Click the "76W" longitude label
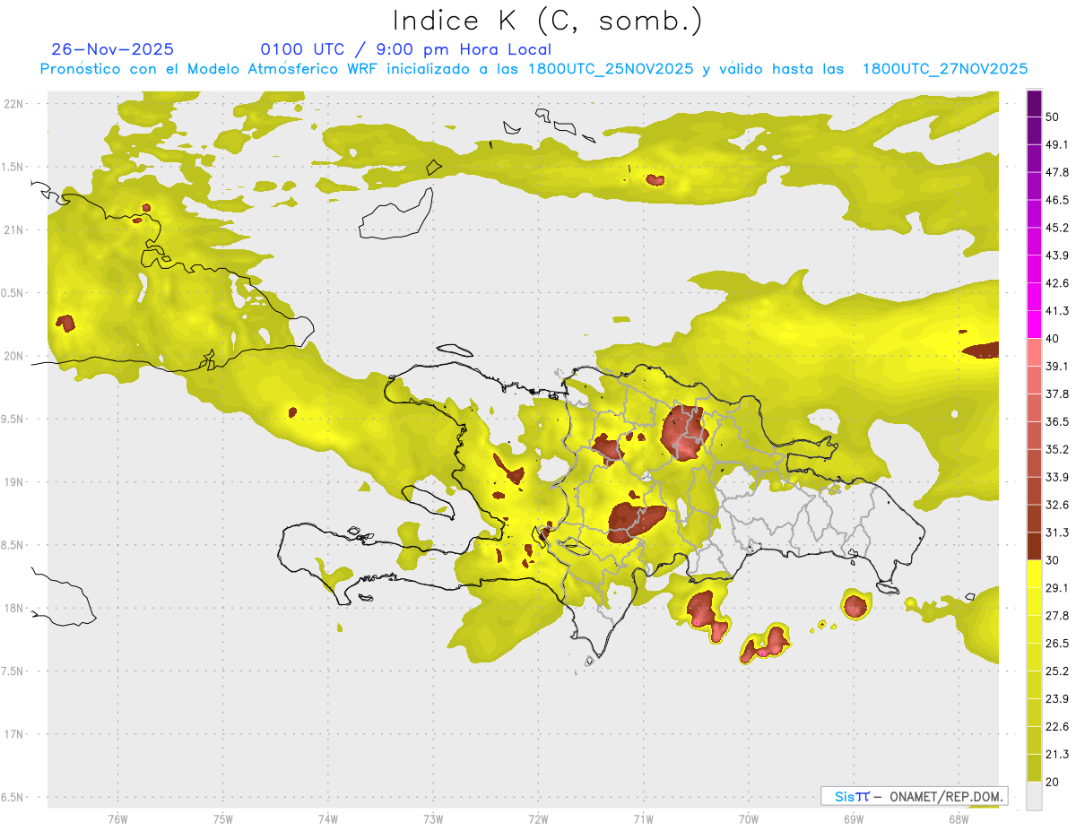1076x831 pixels. (x=117, y=818)
